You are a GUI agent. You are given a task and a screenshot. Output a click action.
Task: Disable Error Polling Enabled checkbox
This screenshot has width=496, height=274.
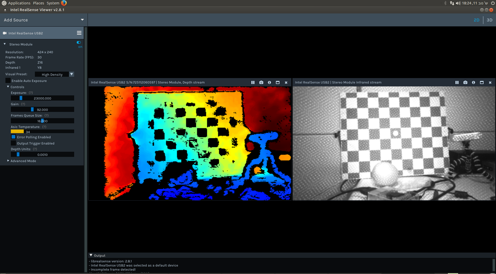click(x=13, y=137)
